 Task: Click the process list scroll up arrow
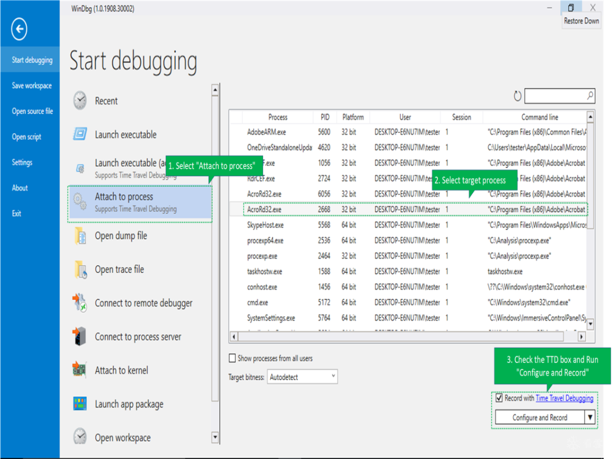[591, 117]
